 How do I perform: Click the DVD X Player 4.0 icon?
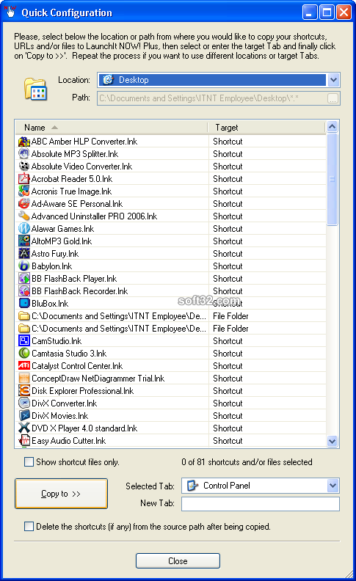pyautogui.click(x=24, y=428)
